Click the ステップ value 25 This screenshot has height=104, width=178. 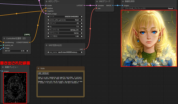pos(78,23)
